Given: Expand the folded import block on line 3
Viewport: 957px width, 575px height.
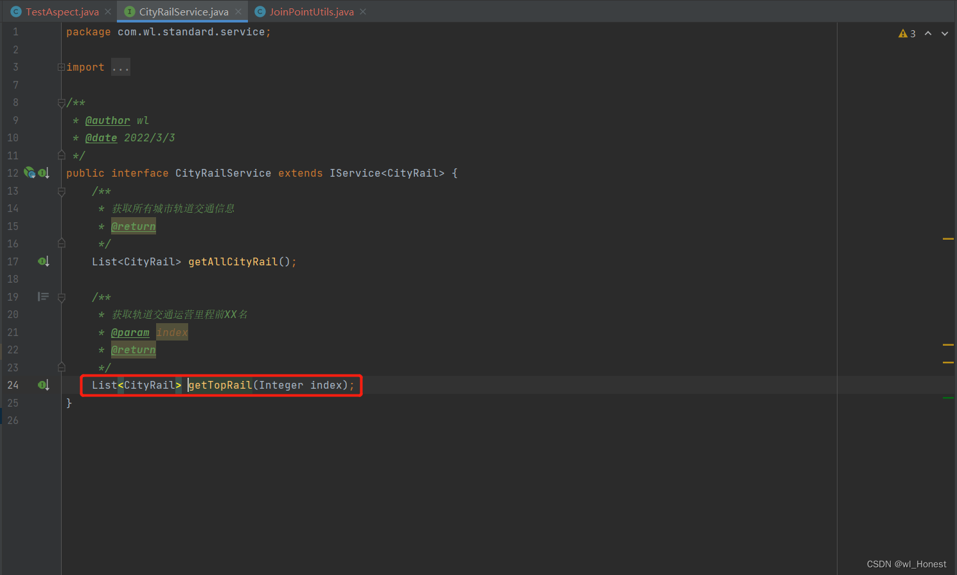Looking at the screenshot, I should (61, 67).
